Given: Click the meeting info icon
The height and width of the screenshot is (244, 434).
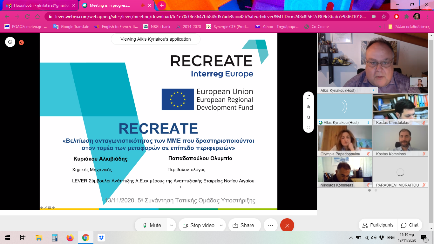Looking at the screenshot, I should (10, 42).
